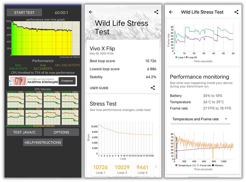The width and height of the screenshot is (246, 182).
Task: Open HELP/INSTRUCTIONS in the throttling test app
Action: coord(43,142)
